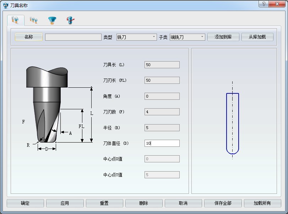Click the 应用 button
This screenshot has height=214, width=288.
(x=65, y=203)
